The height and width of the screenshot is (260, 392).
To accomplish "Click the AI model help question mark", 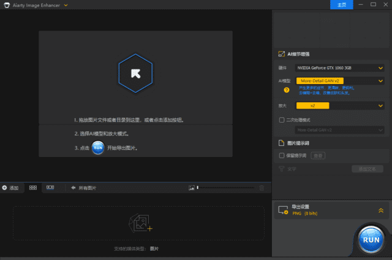I will 286,90.
